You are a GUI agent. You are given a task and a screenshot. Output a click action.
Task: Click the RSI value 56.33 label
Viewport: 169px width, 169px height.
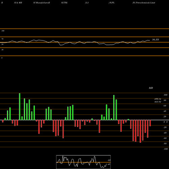coord(155,40)
